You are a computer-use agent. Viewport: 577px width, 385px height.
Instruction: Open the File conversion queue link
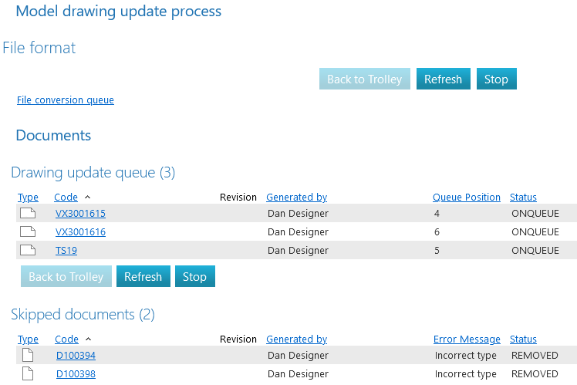(66, 100)
